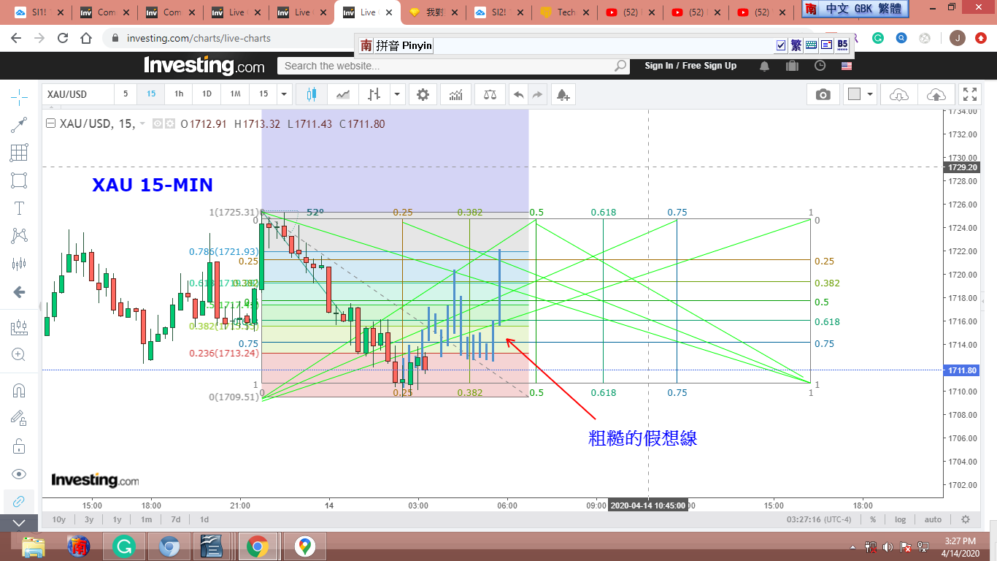Open the indicators icon in toolbar

455,94
